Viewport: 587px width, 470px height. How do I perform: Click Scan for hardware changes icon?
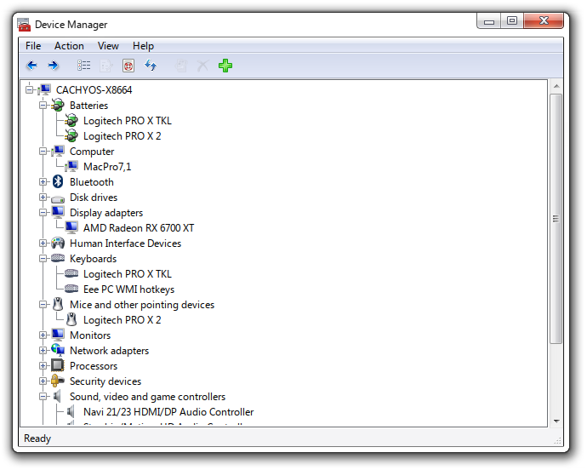tap(151, 66)
